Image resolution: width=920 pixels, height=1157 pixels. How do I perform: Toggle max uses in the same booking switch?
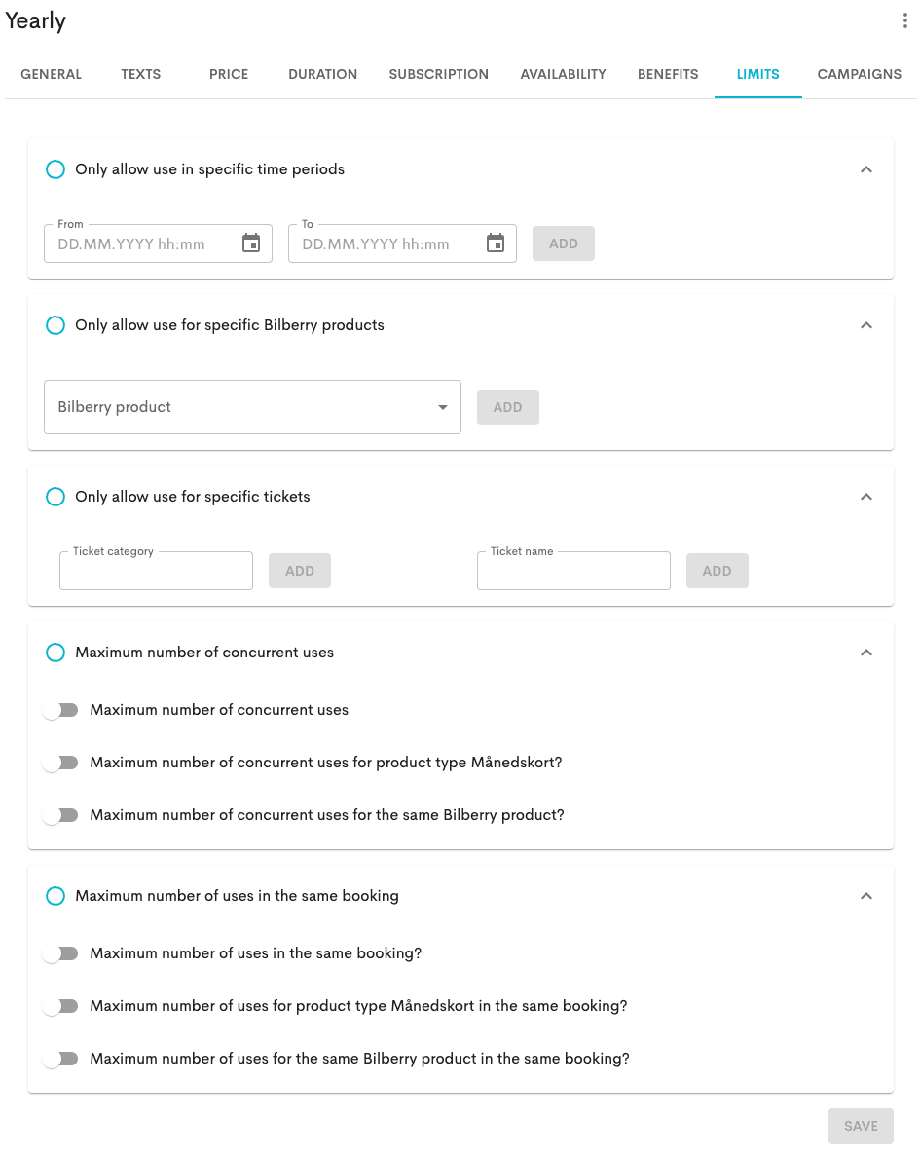[60, 953]
